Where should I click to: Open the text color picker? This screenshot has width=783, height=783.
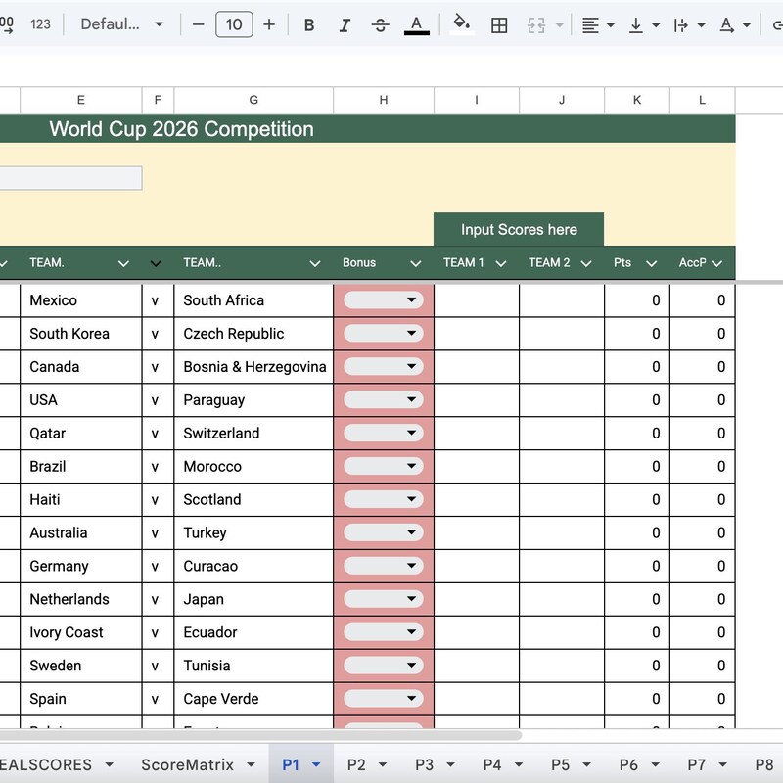pos(417,24)
